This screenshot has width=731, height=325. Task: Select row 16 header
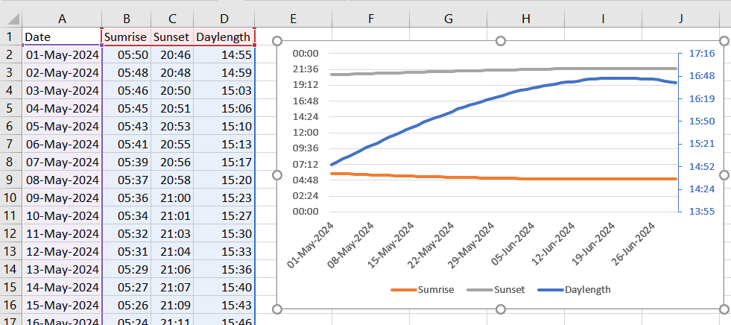coord(10,305)
